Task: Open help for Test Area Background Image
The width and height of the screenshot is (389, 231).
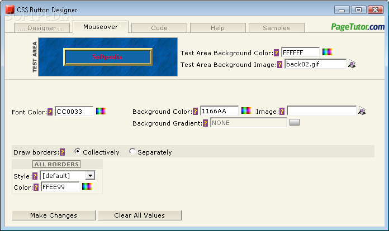Action: coord(279,65)
